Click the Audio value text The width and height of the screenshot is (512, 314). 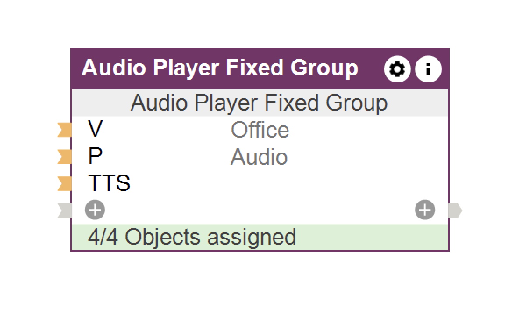259,157
